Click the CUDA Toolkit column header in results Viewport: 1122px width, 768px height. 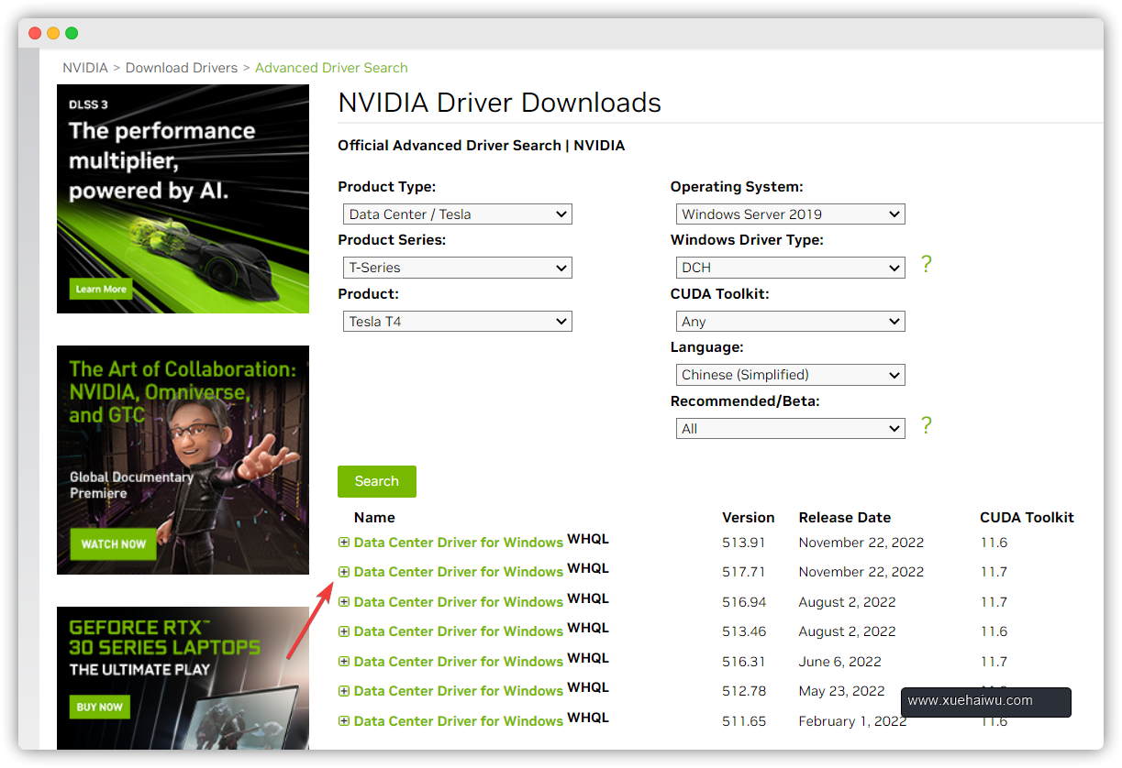point(1027,518)
